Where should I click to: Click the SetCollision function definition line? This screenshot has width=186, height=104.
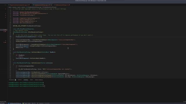(x=33, y=63)
